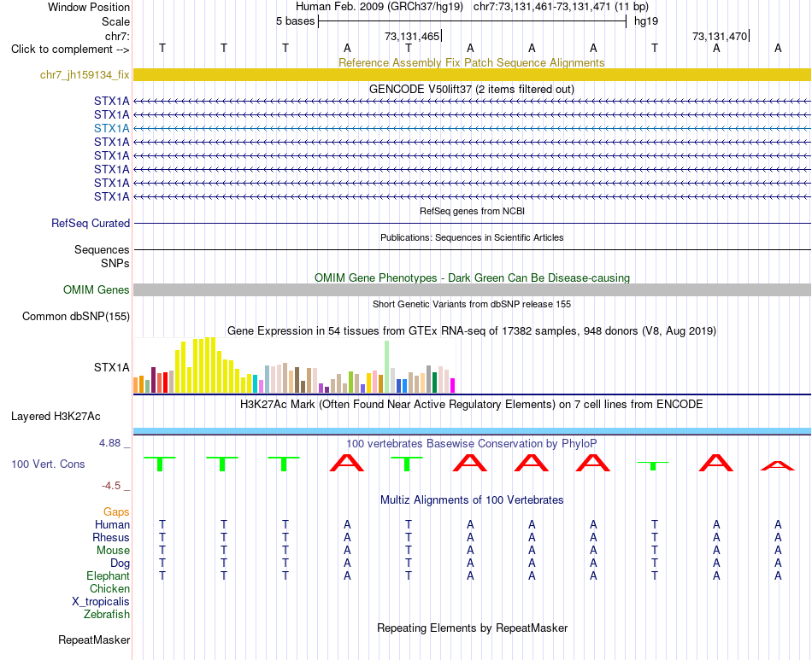Select the 'Rhesus' alignment row label
Image resolution: width=812 pixels, height=660 pixels.
[x=111, y=537]
